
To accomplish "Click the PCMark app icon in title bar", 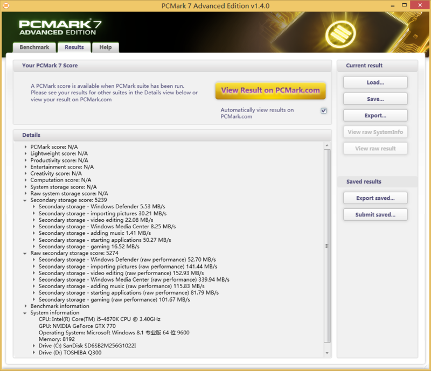I will point(6,5).
